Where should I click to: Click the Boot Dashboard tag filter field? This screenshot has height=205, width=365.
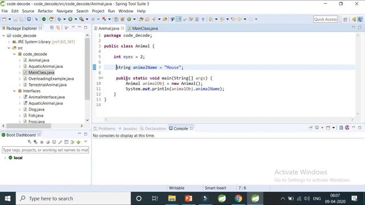point(46,150)
